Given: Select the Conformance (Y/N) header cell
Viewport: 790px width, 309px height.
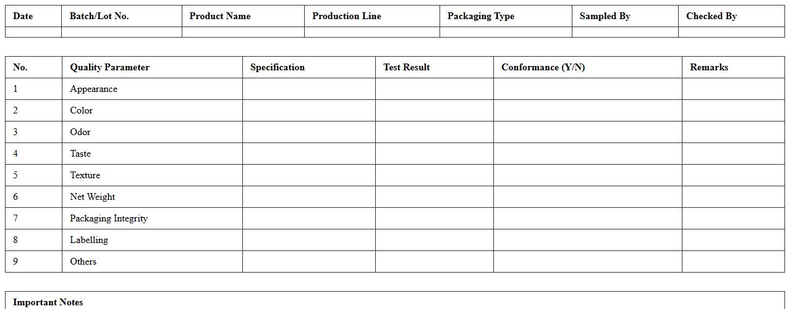Looking at the screenshot, I should [x=543, y=67].
